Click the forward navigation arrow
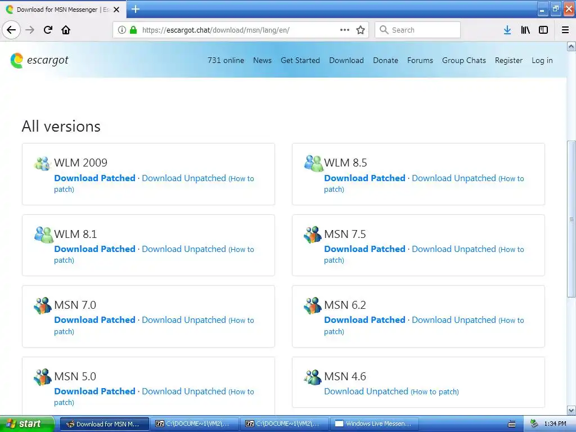The height and width of the screenshot is (432, 576). (x=30, y=30)
